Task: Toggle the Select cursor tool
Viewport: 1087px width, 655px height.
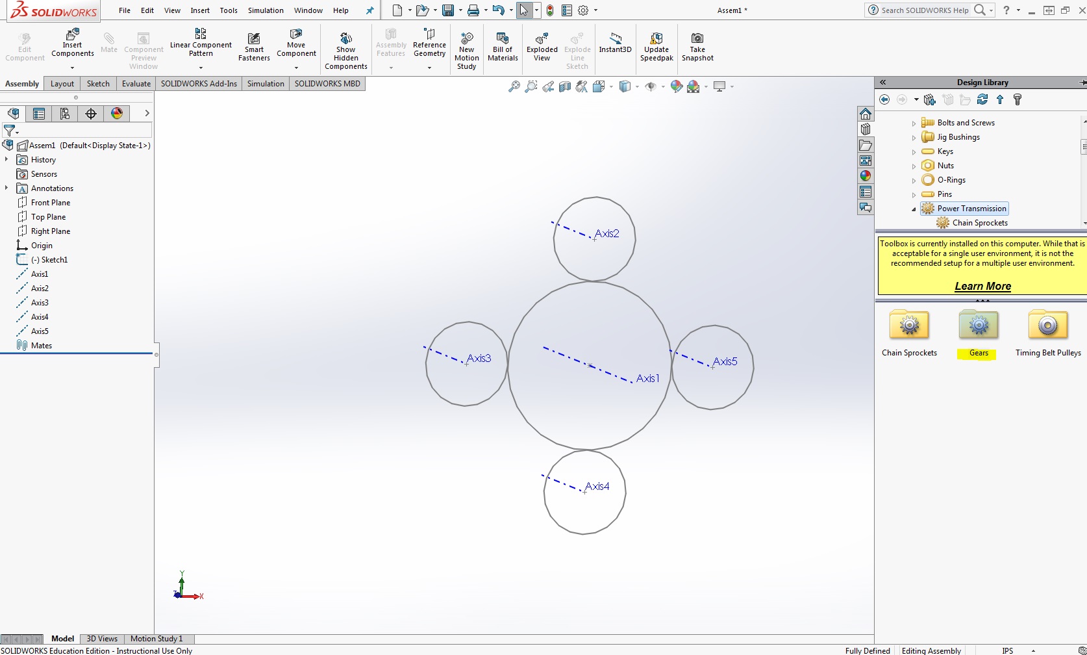Action: tap(524, 10)
